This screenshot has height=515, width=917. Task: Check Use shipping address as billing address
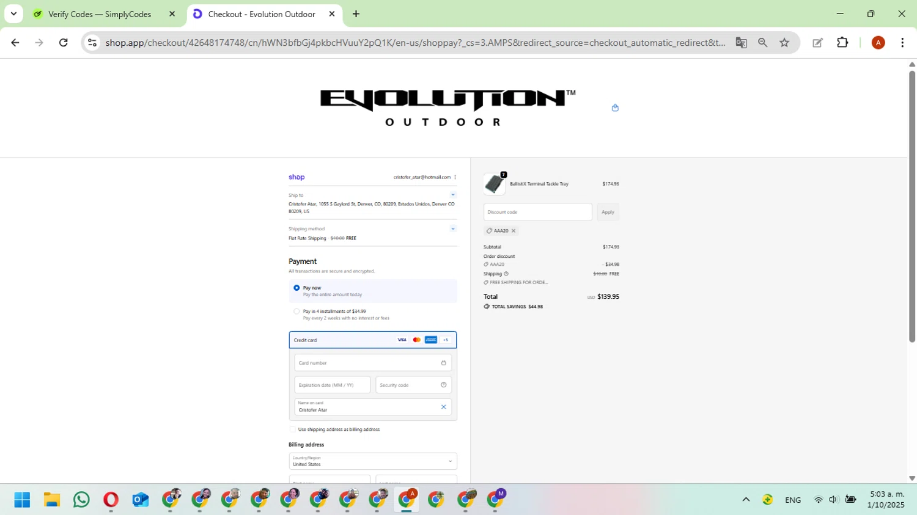(x=293, y=429)
